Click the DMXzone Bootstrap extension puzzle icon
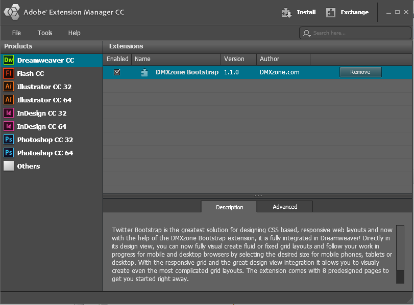This screenshot has width=414, height=305. click(x=144, y=72)
